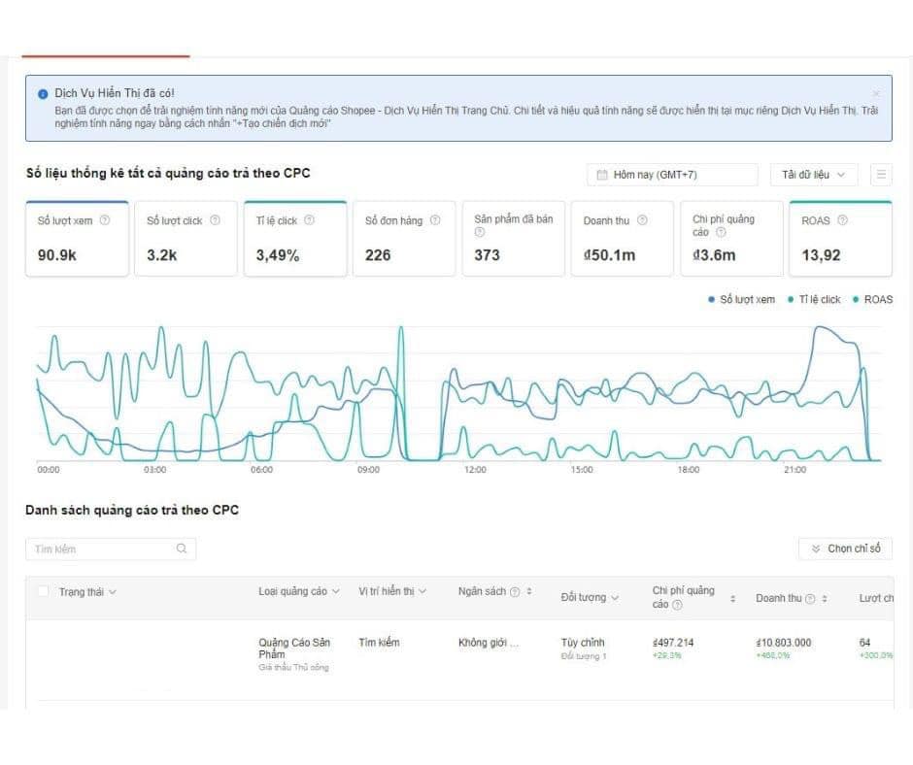The width and height of the screenshot is (913, 765).
Task: Click the search magnifier icon in Tìm kiếm
Action: (x=182, y=549)
